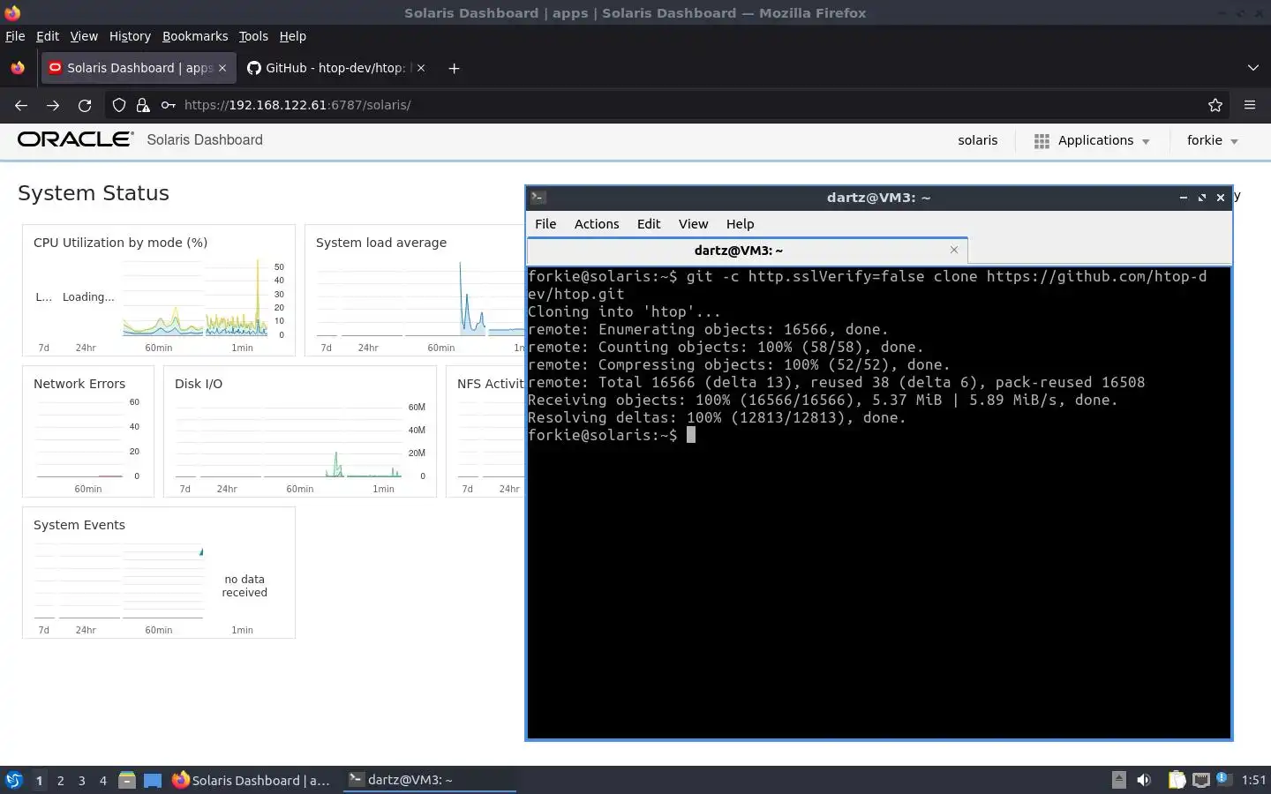Click the tracking protection shield icon
The height and width of the screenshot is (794, 1271).
(x=119, y=105)
